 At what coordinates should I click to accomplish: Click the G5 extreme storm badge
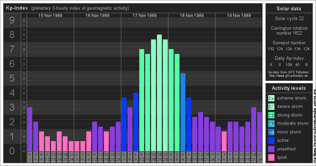point(271,98)
